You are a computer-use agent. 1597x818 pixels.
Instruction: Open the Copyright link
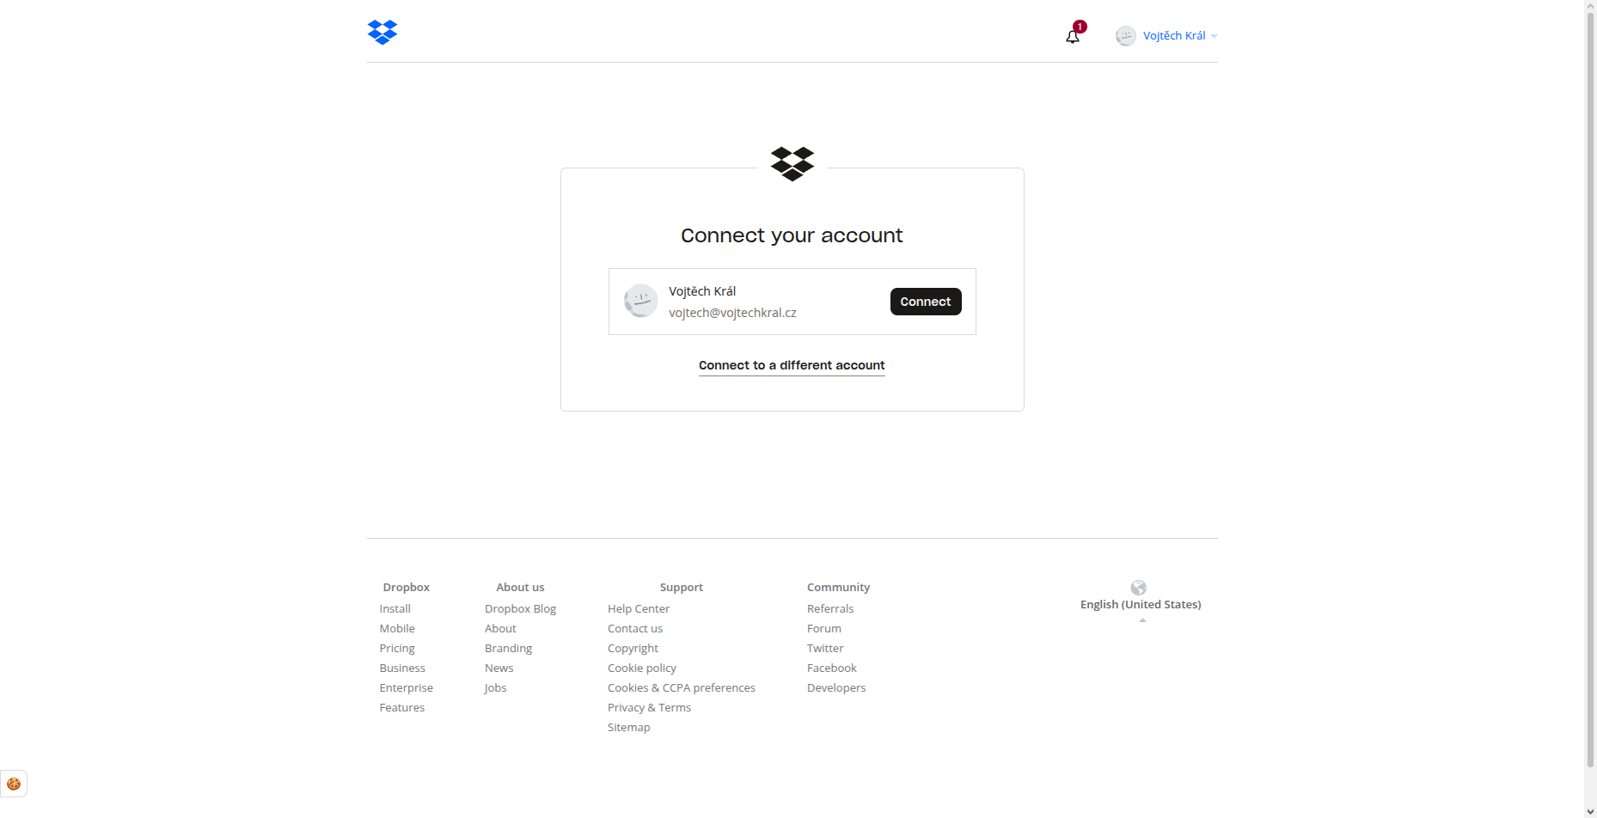pyautogui.click(x=633, y=648)
